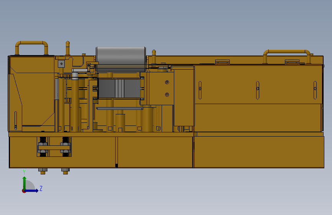Image resolution: width=332 pixels, height=215 pixels.
Task: Select the right spring bolt in base cutout
Action: 65,147
